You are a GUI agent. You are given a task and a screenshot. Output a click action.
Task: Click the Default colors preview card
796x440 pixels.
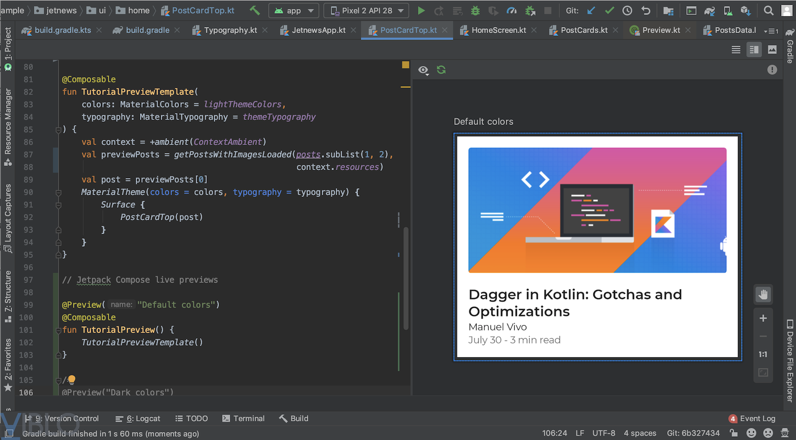click(597, 247)
